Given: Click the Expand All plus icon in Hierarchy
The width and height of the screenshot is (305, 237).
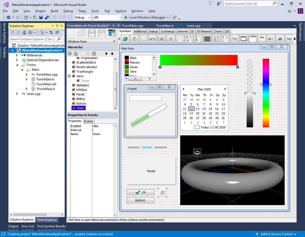Looking at the screenshot, I should coord(70,54).
